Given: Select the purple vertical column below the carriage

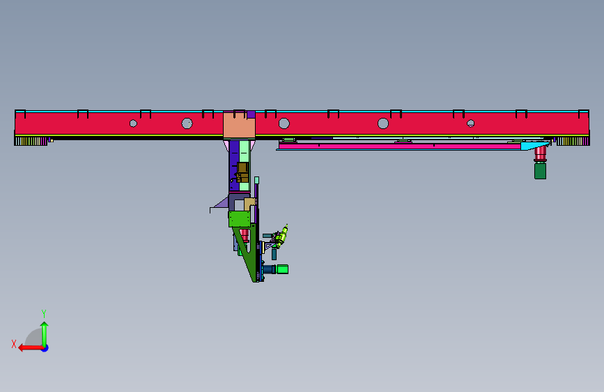Looking at the screenshot, I should [234, 166].
